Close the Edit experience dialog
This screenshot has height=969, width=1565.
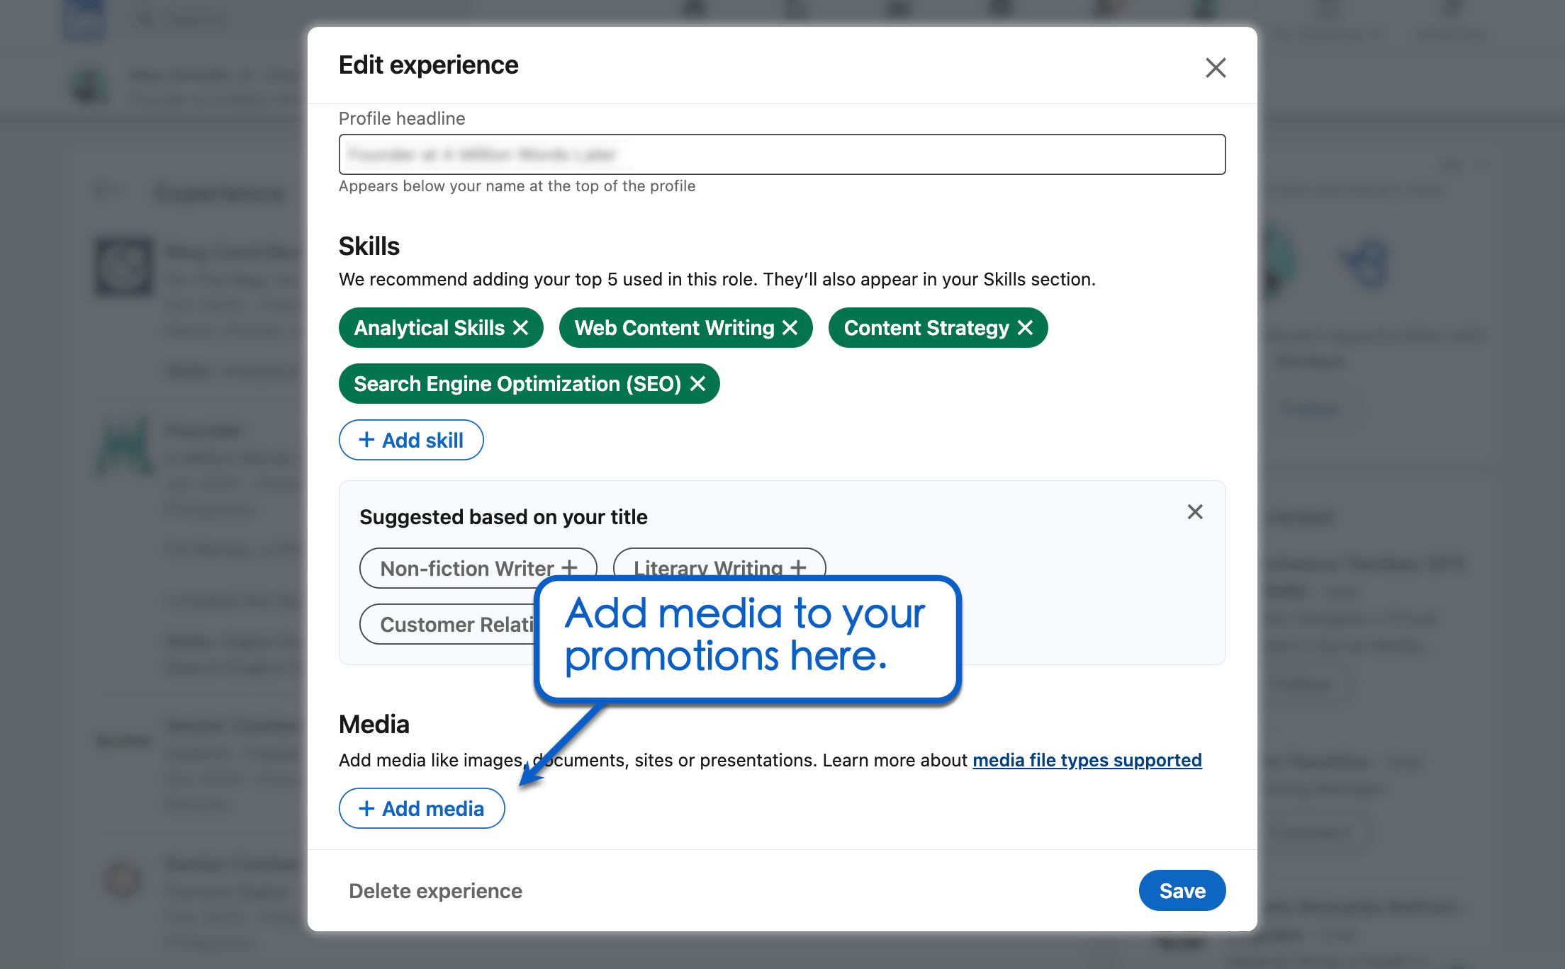(x=1216, y=67)
